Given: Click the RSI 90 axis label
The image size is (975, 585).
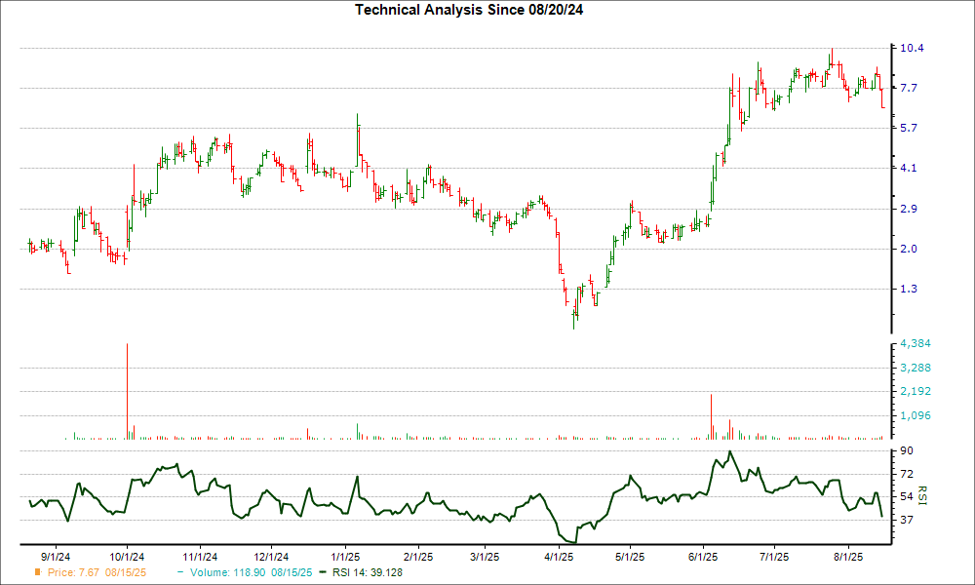Looking at the screenshot, I should coord(907,450).
